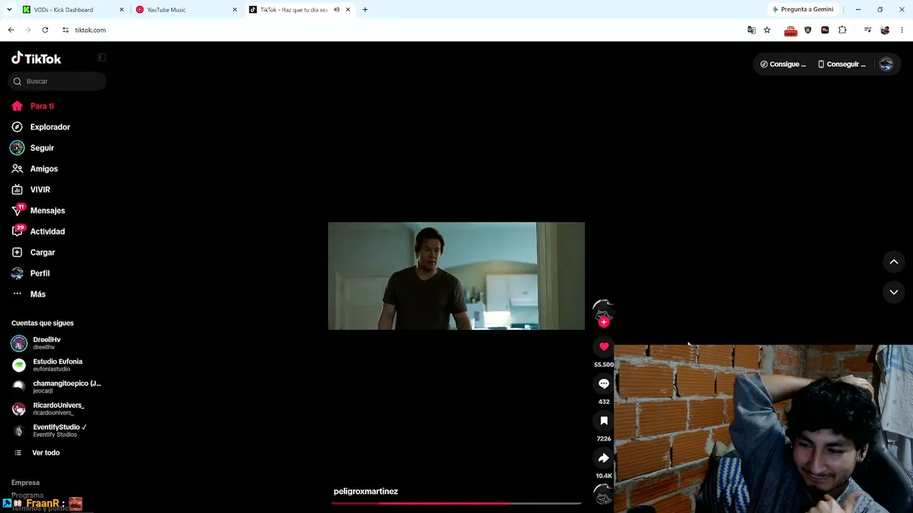Bookmark this page with the star
The width and height of the screenshot is (913, 513).
click(x=767, y=30)
